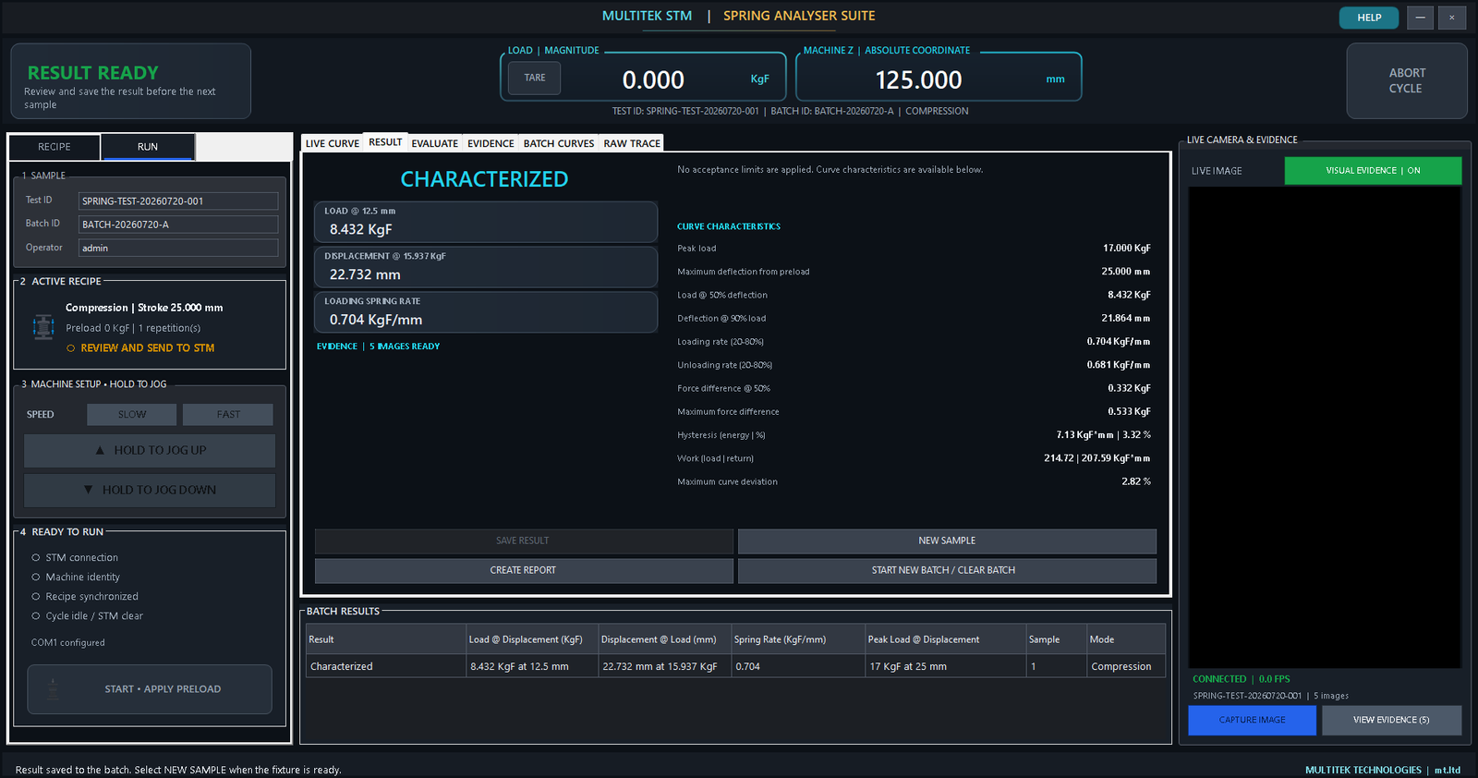Click REVIEW AND SEND TO STM link

tap(148, 348)
